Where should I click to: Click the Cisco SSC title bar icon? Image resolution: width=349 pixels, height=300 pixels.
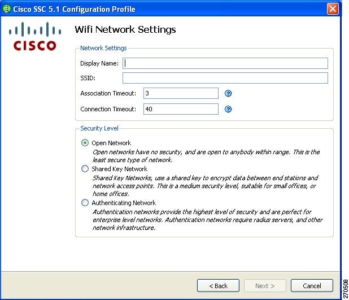pos(6,9)
